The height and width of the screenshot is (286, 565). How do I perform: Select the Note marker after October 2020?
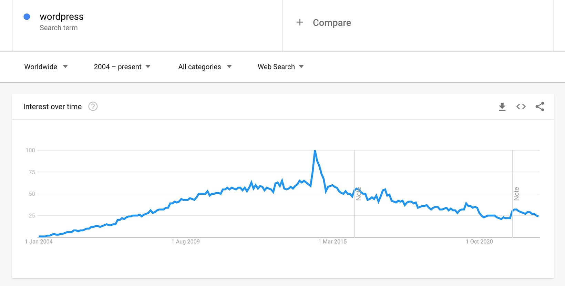[516, 193]
